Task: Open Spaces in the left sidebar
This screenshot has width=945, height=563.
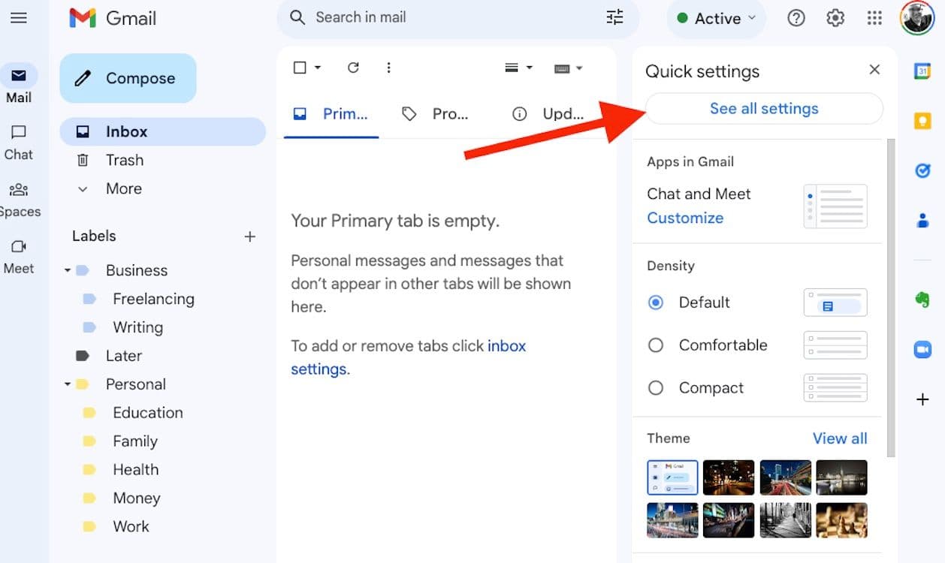Action: click(x=20, y=197)
